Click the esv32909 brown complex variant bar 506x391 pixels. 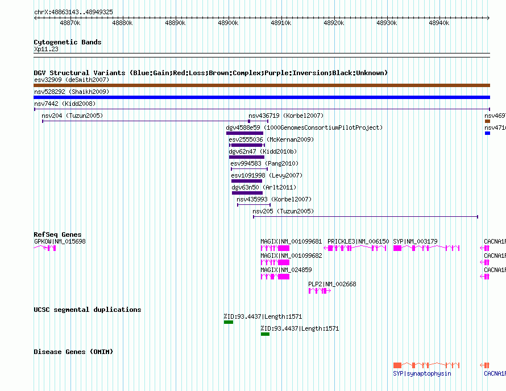click(x=262, y=85)
